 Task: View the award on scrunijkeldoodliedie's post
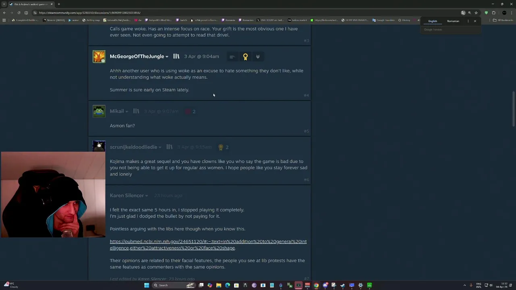[223, 147]
